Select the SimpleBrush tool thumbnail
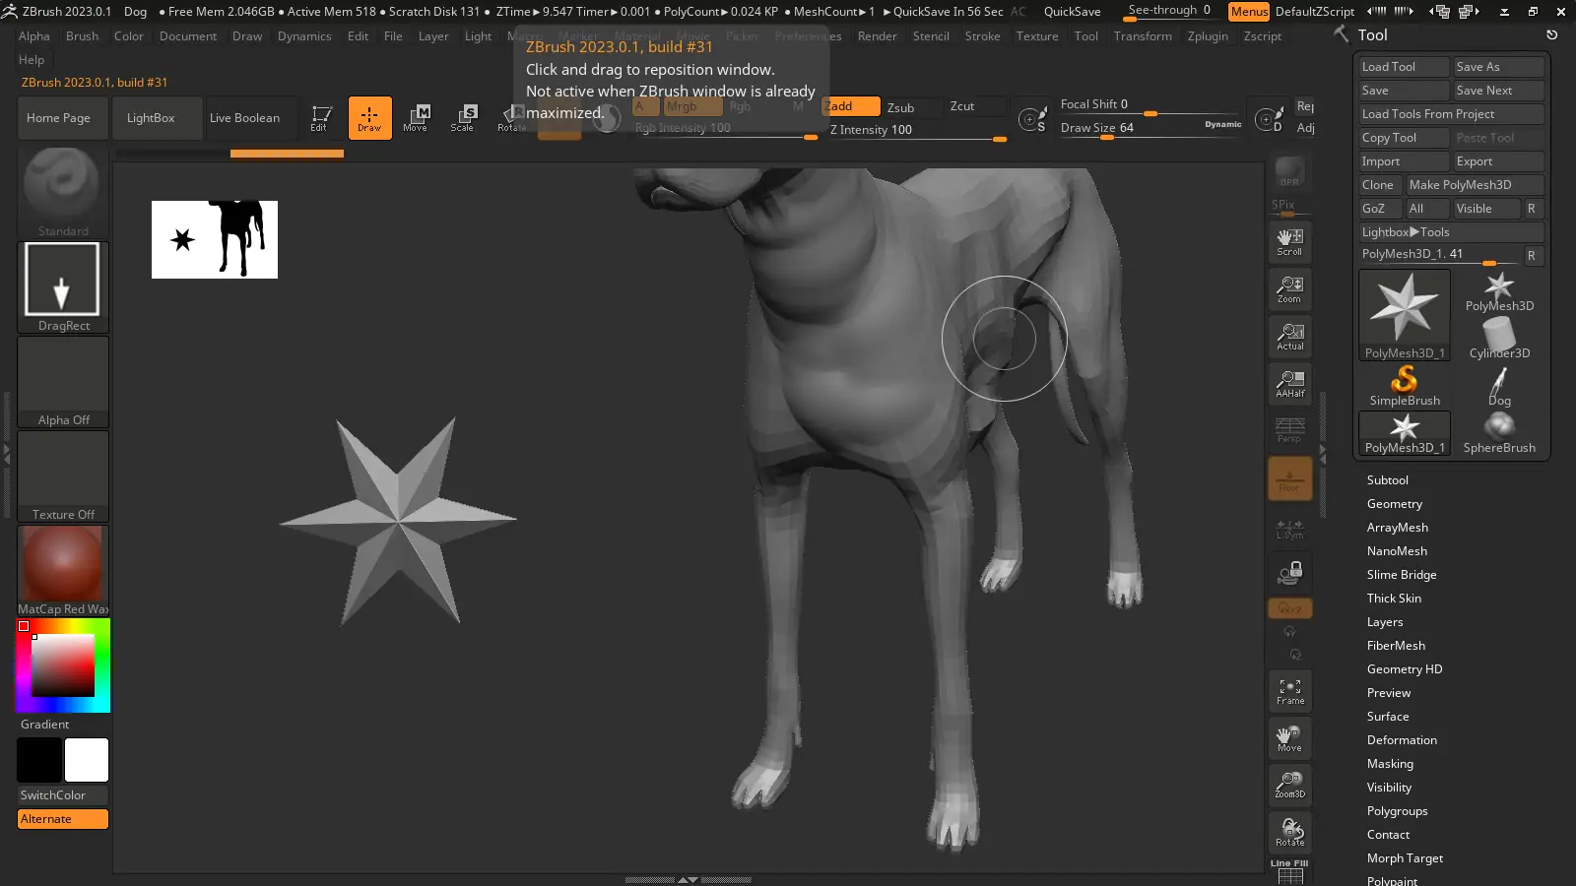 coord(1405,385)
